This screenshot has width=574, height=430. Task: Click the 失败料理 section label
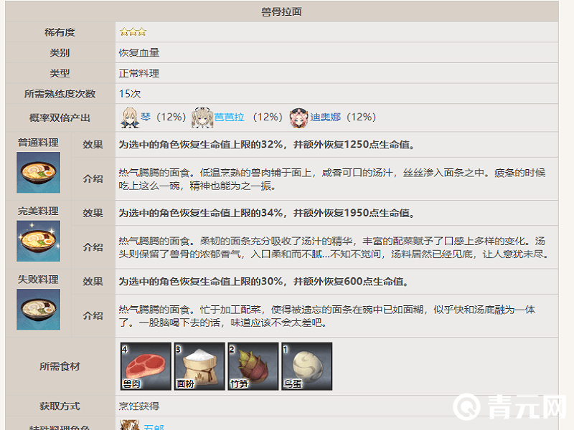[38, 279]
